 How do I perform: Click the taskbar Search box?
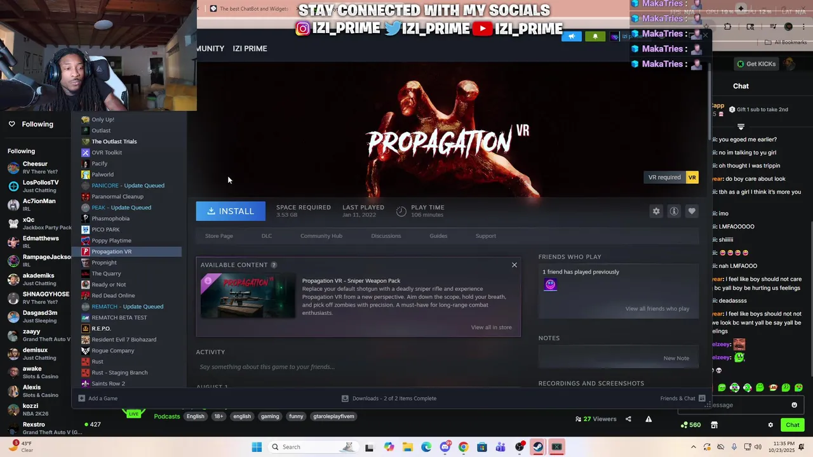pyautogui.click(x=312, y=447)
